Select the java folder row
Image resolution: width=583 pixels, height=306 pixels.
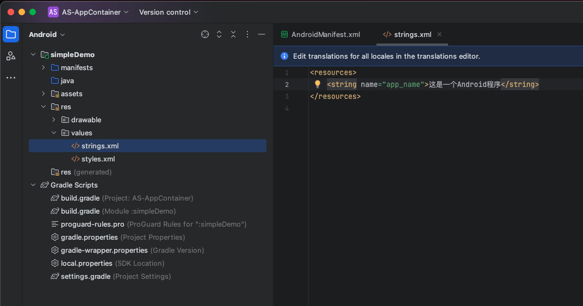point(147,80)
